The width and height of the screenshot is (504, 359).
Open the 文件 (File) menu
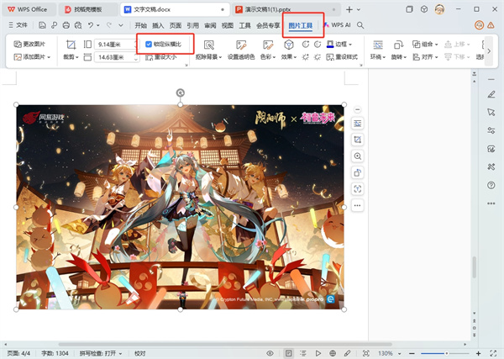click(18, 25)
